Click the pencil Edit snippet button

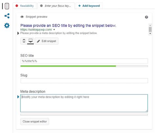(47, 41)
